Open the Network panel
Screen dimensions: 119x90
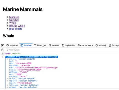[x=54, y=45]
